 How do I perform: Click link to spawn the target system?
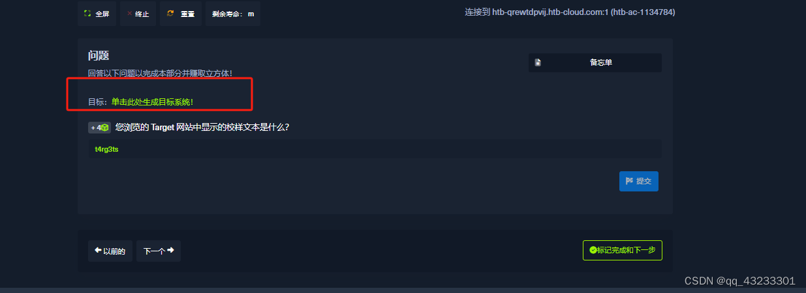[x=152, y=102]
